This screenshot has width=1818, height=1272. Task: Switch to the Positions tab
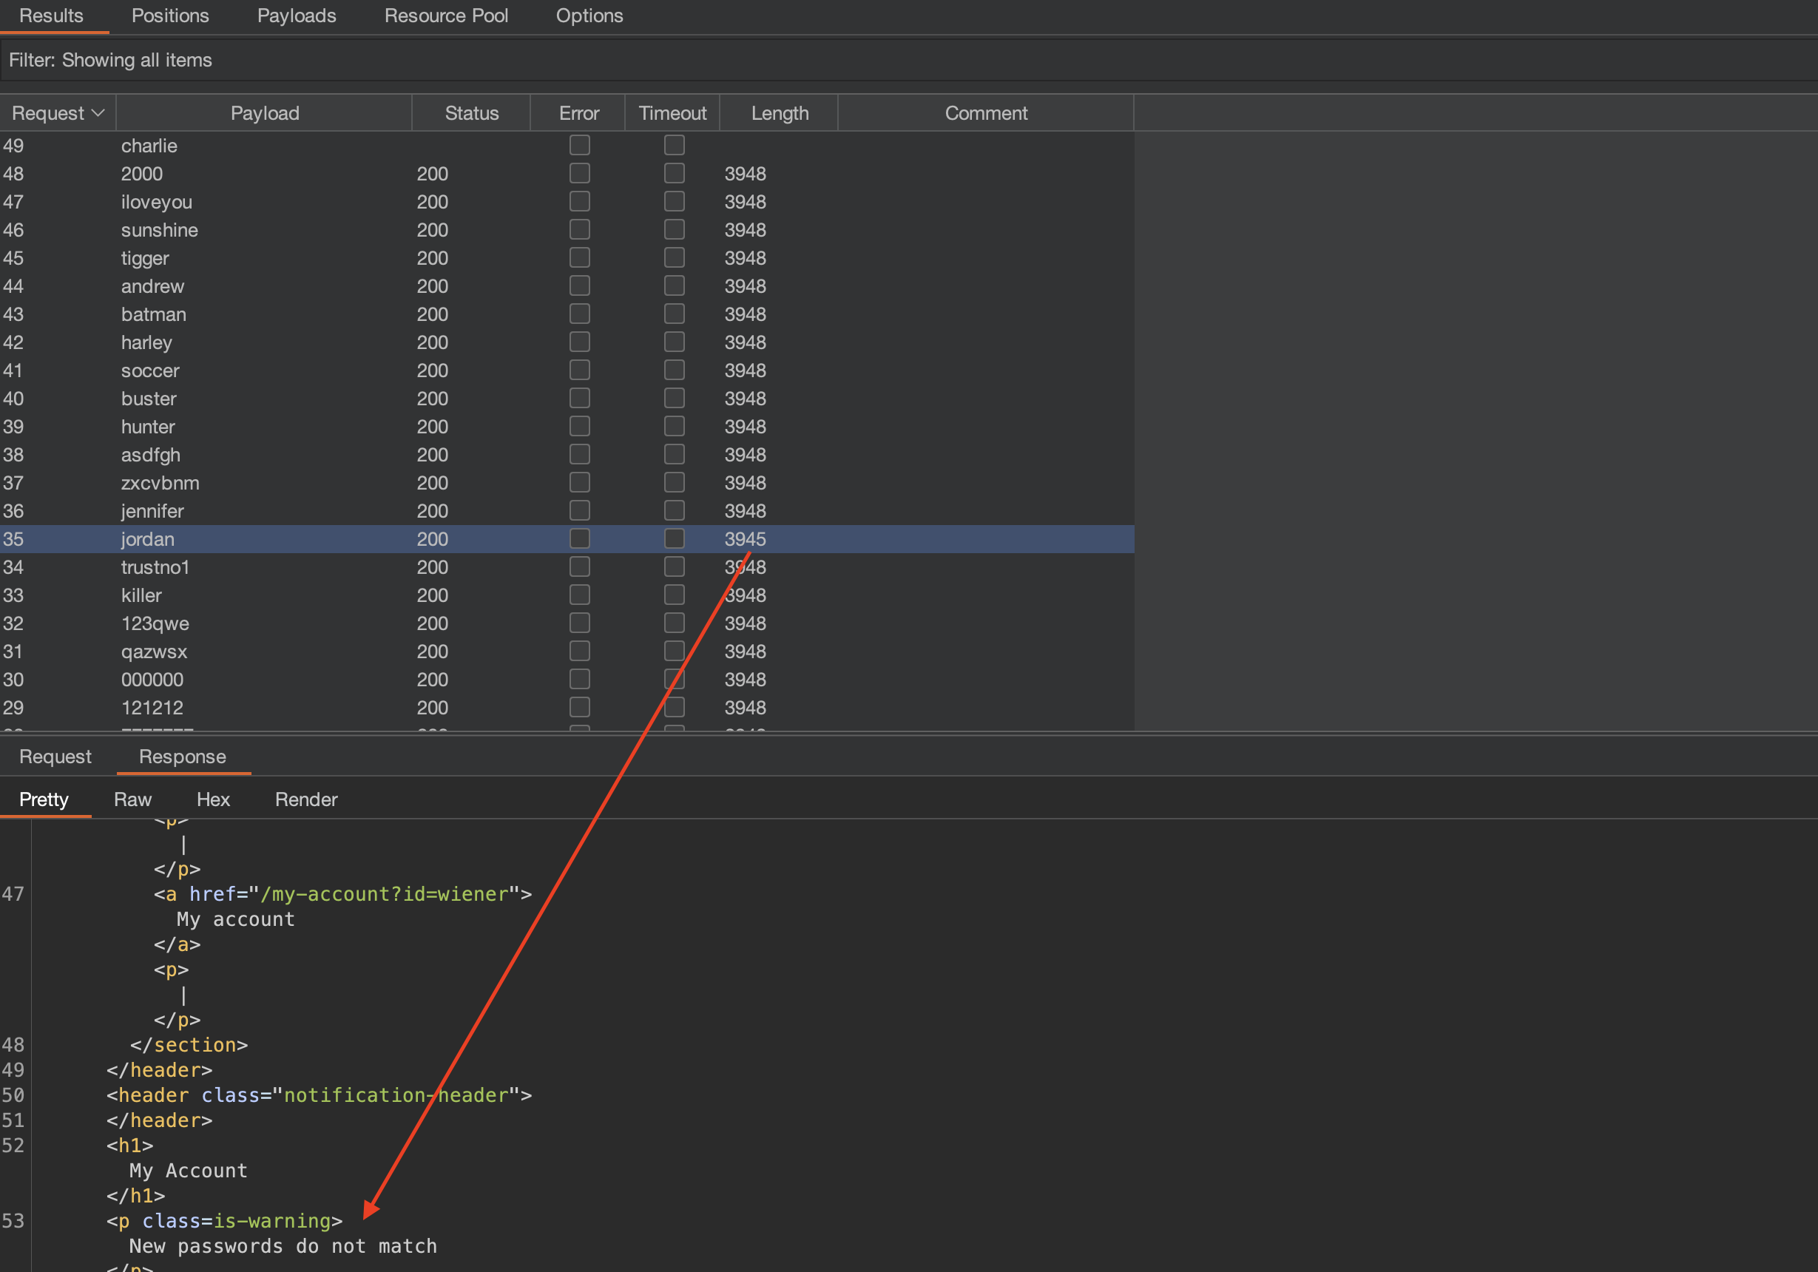(169, 16)
